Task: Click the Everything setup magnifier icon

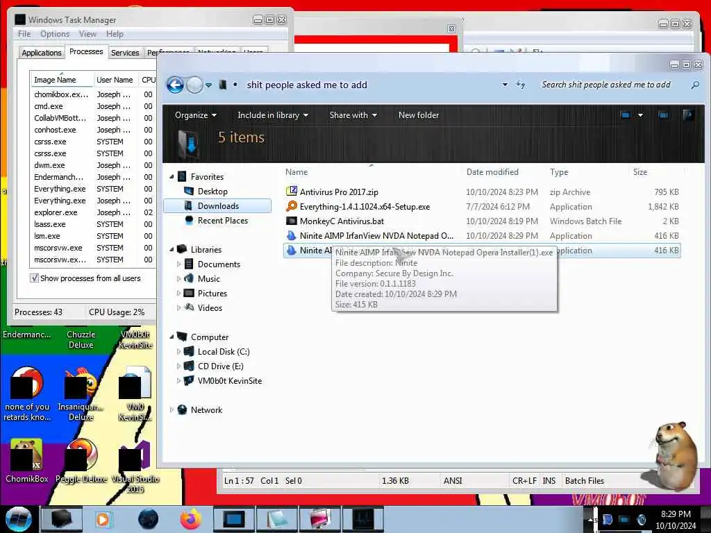Action: pyautogui.click(x=292, y=206)
